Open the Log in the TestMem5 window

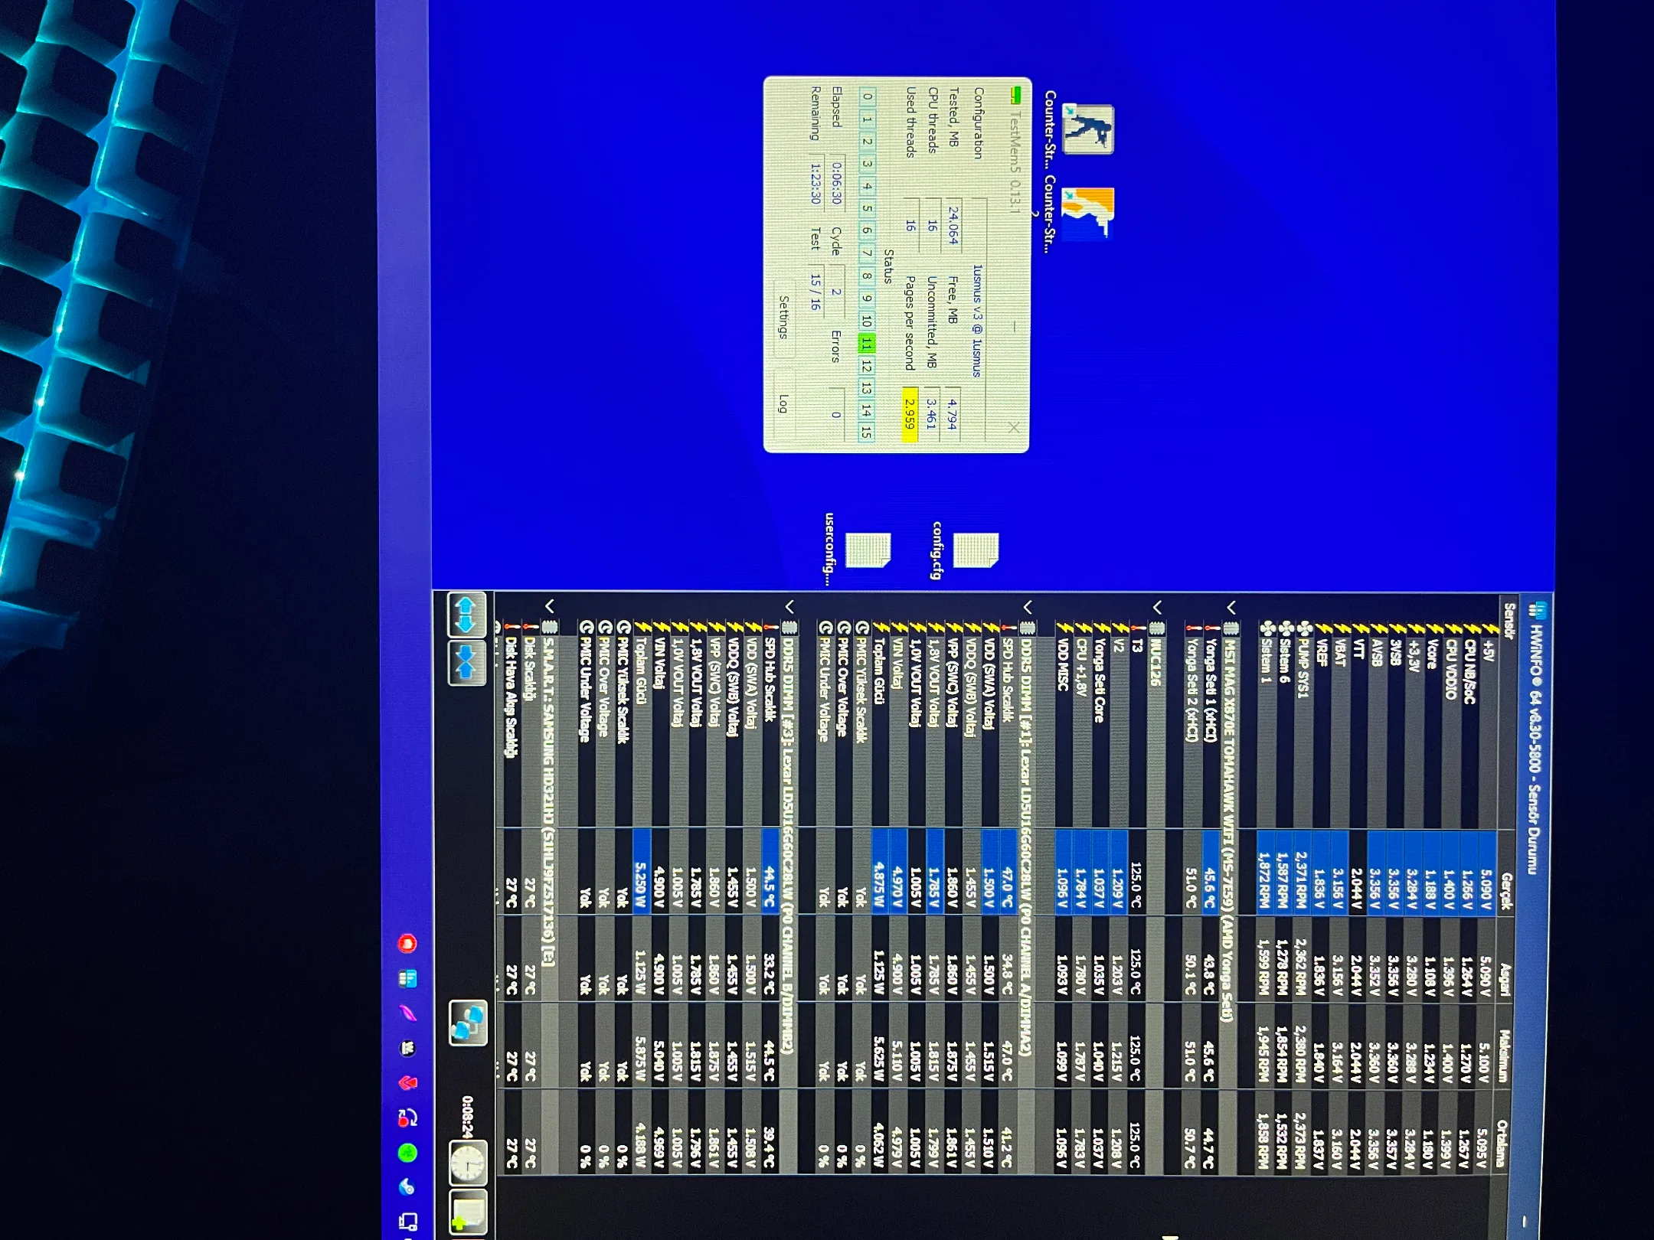[783, 403]
